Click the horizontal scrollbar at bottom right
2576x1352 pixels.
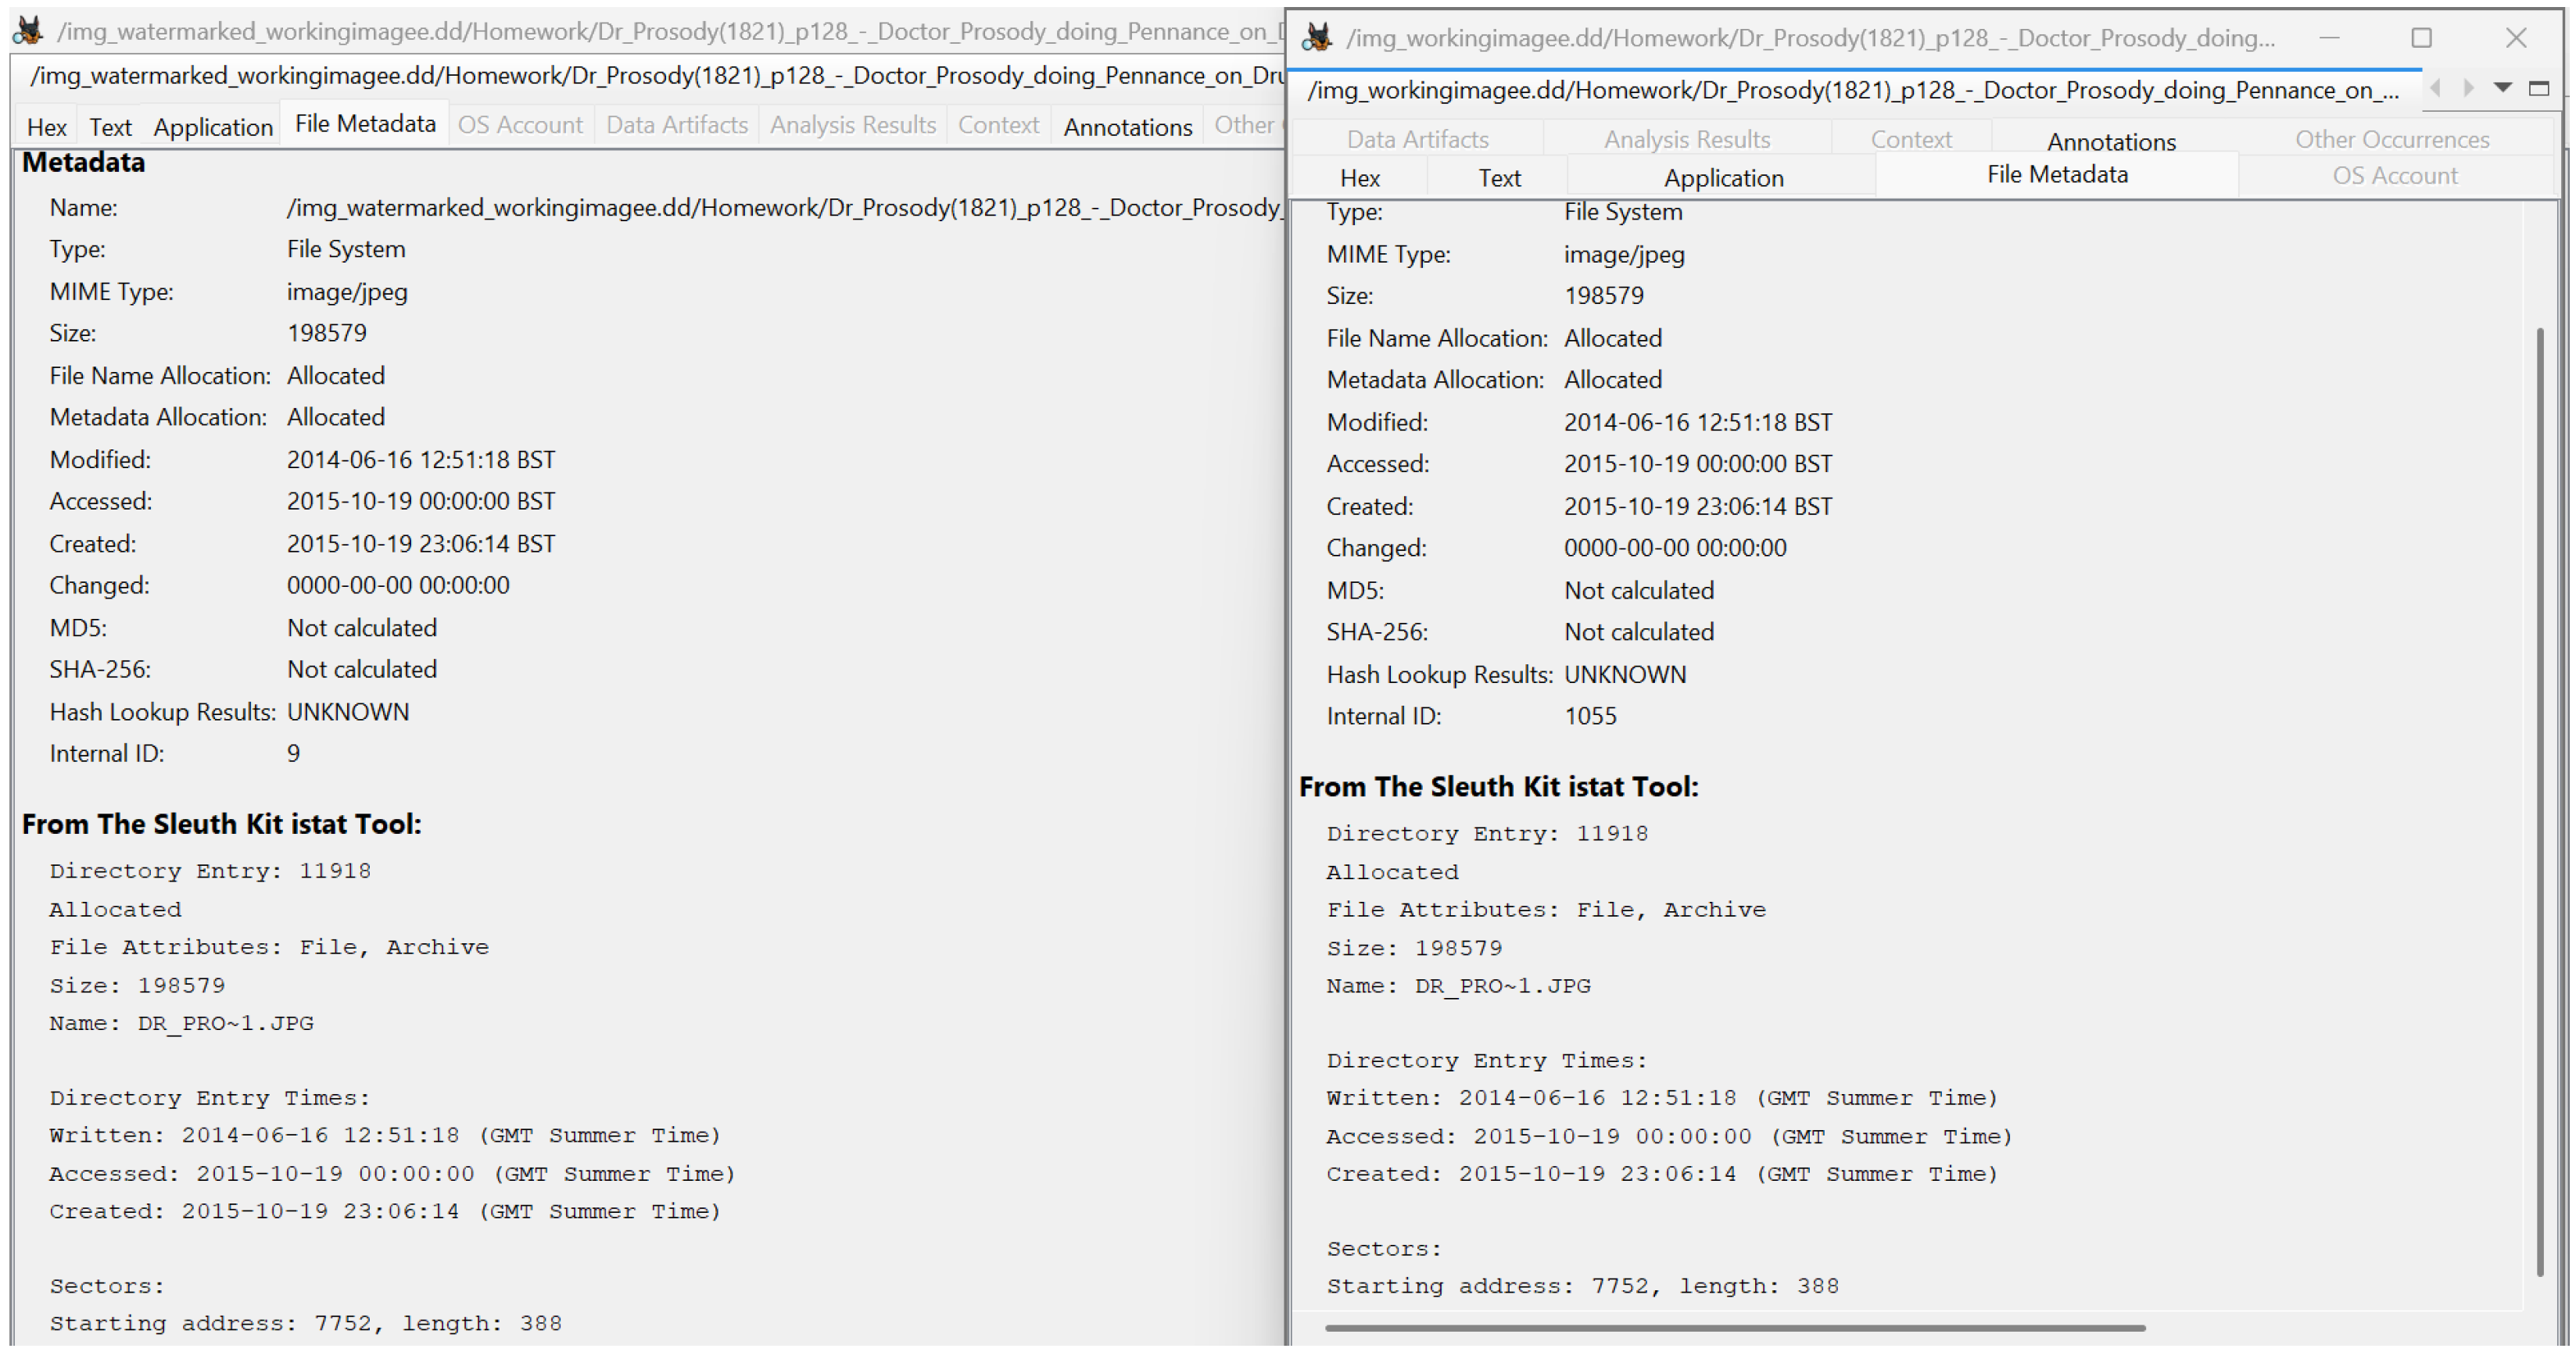1735,1328
